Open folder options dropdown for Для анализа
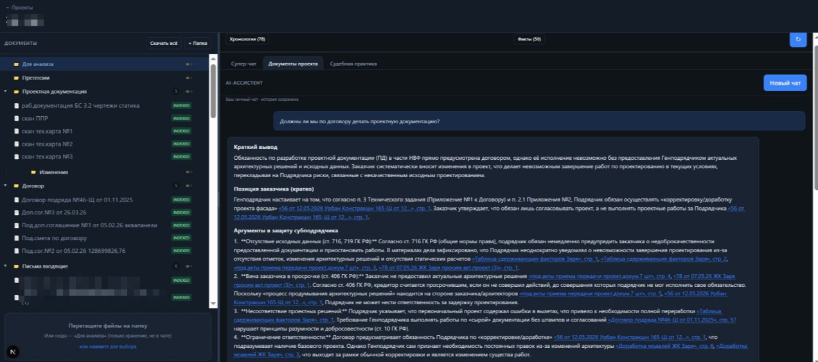The height and width of the screenshot is (362, 818). click(189, 64)
